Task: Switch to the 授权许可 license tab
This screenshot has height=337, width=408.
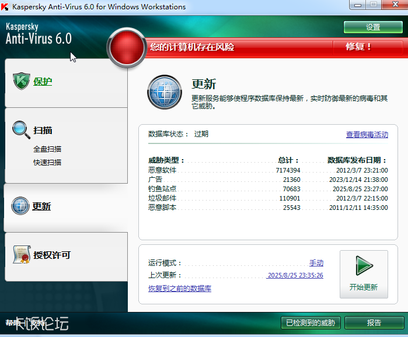Action: click(x=52, y=255)
